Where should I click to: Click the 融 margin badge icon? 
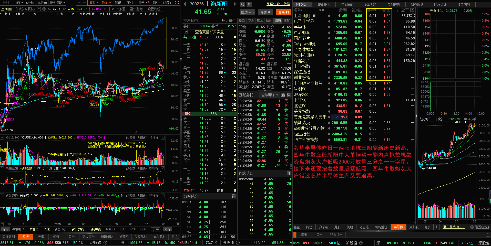(242, 4)
